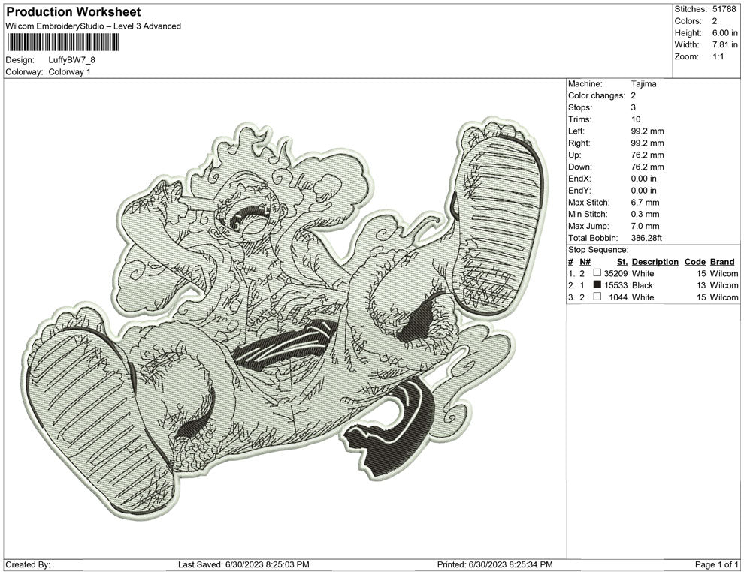The width and height of the screenshot is (744, 572).
Task: Click the Zoom value 1:1
Action: click(718, 56)
